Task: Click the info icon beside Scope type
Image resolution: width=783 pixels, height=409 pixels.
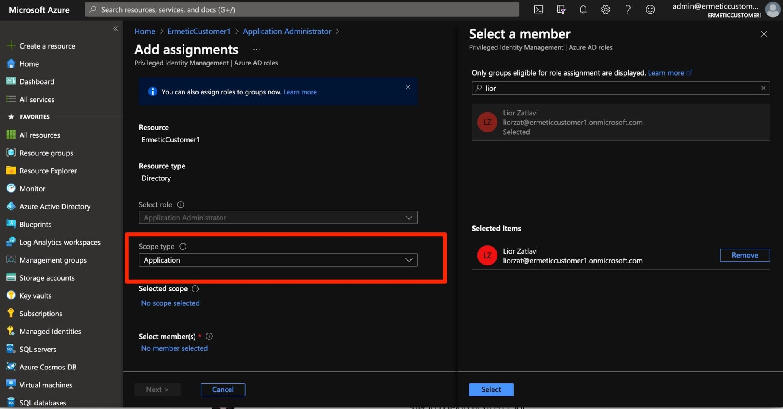Action: point(183,247)
